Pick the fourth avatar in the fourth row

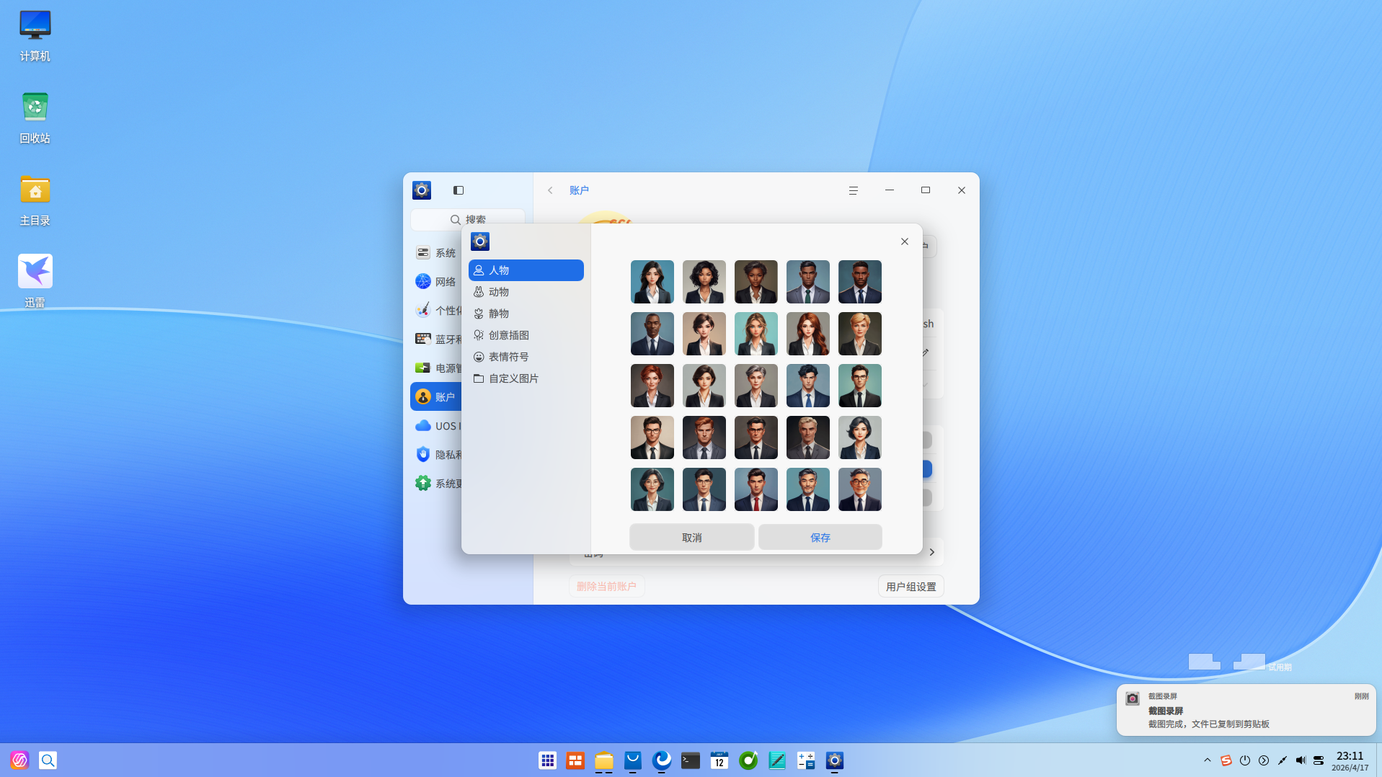pos(808,438)
